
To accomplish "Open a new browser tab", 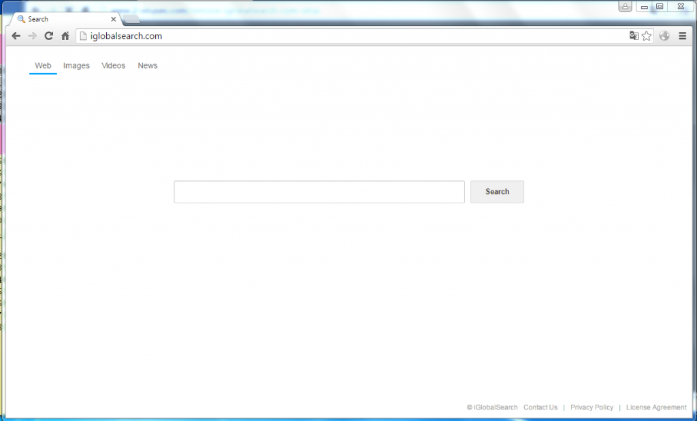I will (x=131, y=19).
